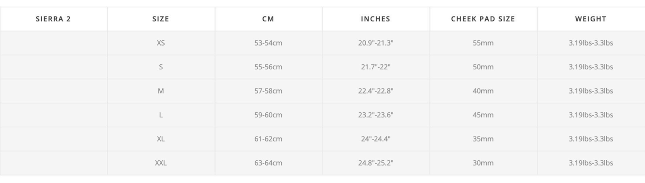This screenshot has height=183, width=645.
Task: Select the 57-58cm measurement cell
Action: tap(268, 91)
